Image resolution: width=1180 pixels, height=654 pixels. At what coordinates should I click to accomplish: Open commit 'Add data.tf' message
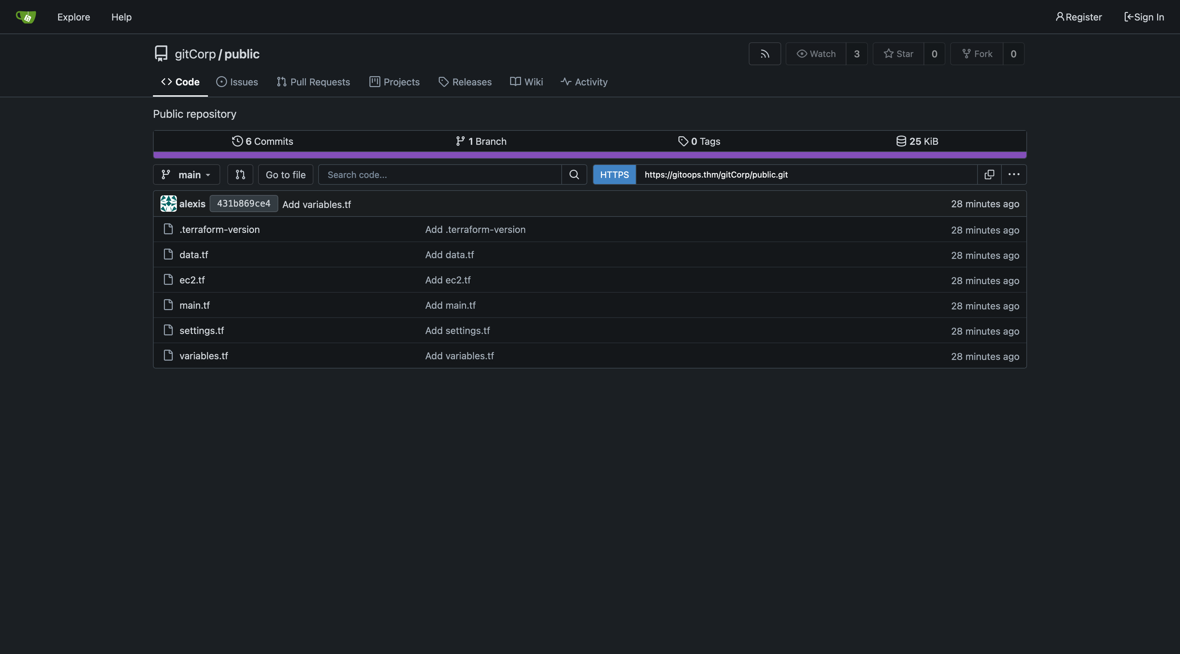click(x=449, y=254)
